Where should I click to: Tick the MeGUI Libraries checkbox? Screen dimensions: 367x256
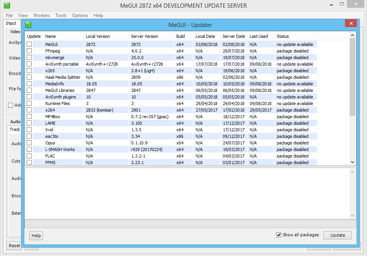[29, 90]
